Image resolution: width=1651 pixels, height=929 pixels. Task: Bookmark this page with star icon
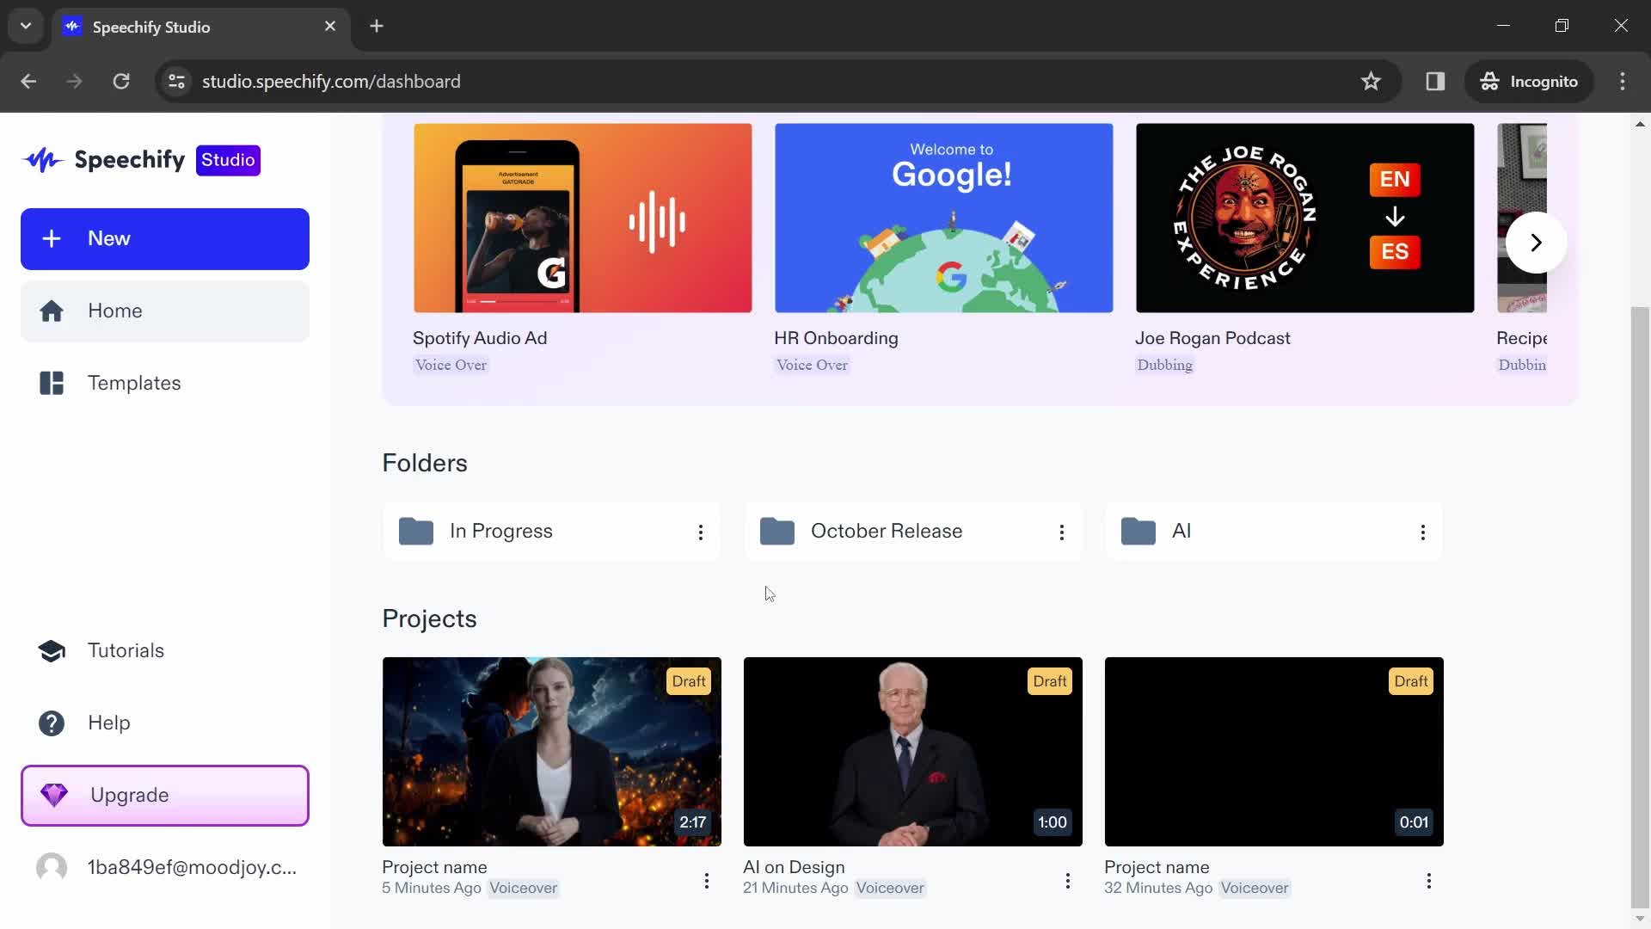tap(1371, 81)
